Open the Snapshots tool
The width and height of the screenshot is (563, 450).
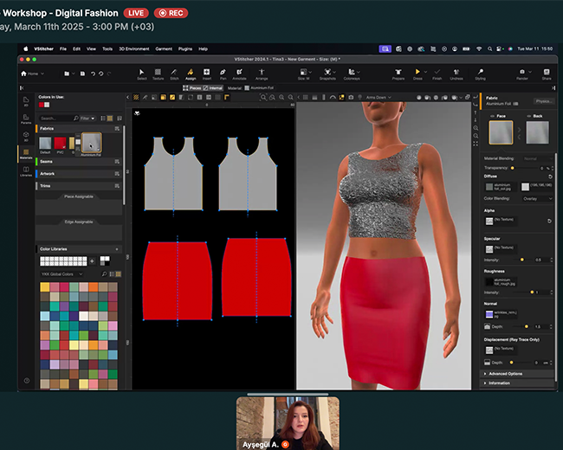(x=327, y=74)
